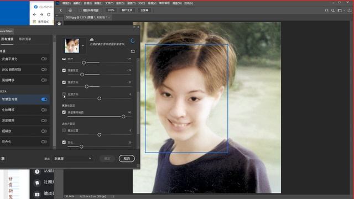Click the workspace layout icon at top right
Image resolution: width=354 pixels, height=199 pixels.
(x=340, y=11)
